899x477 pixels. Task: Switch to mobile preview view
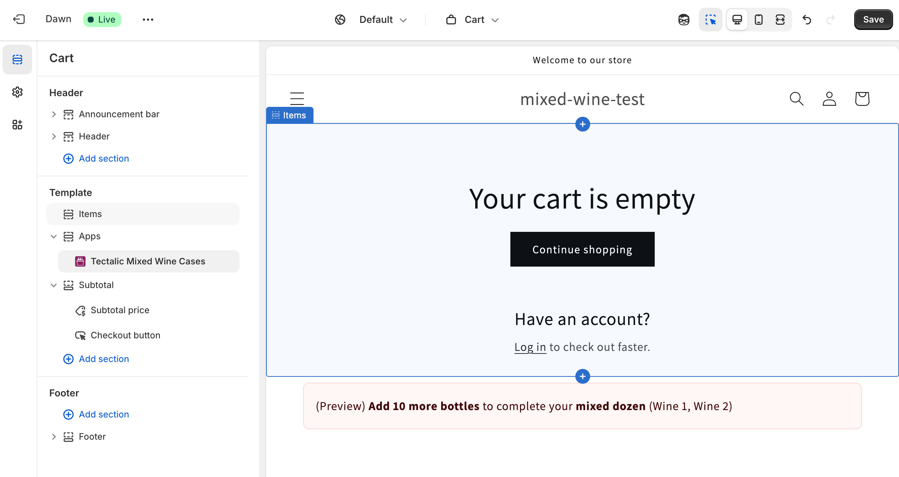(758, 20)
